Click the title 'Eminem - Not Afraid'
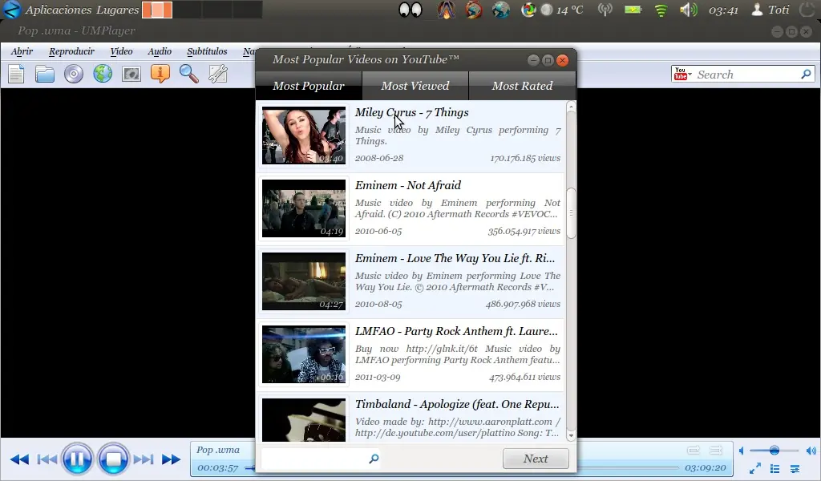The height and width of the screenshot is (481, 821). [408, 185]
